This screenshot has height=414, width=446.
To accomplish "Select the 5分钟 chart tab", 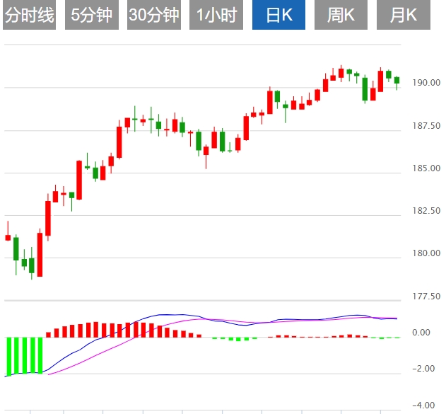I will [x=92, y=15].
